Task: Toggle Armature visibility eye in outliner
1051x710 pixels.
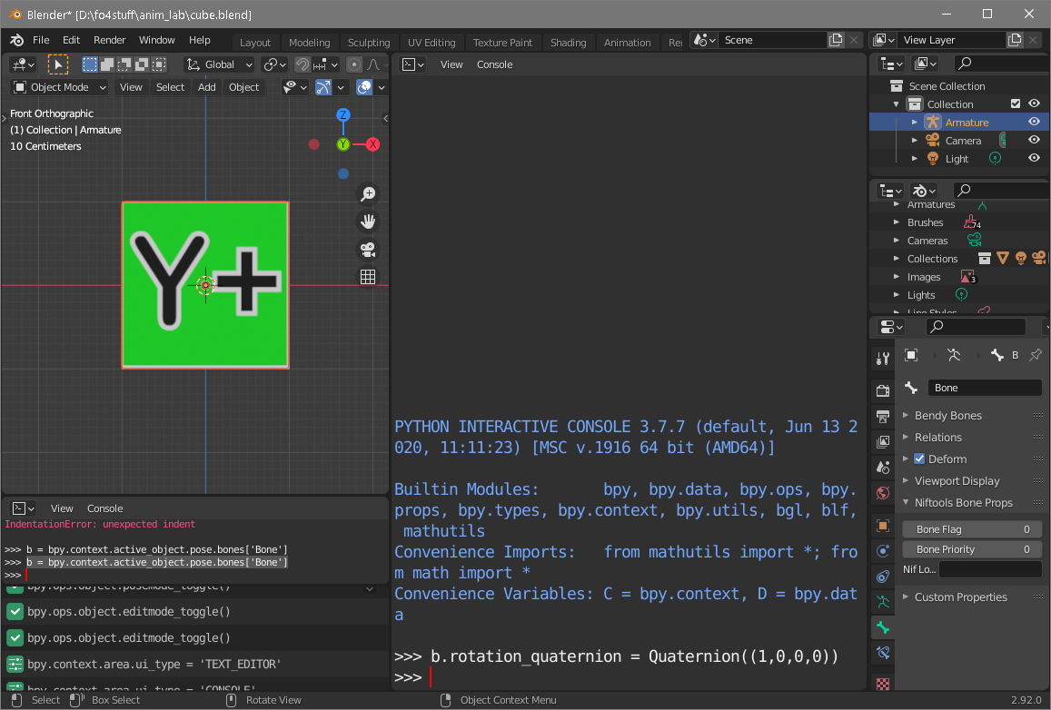Action: 1035,122
